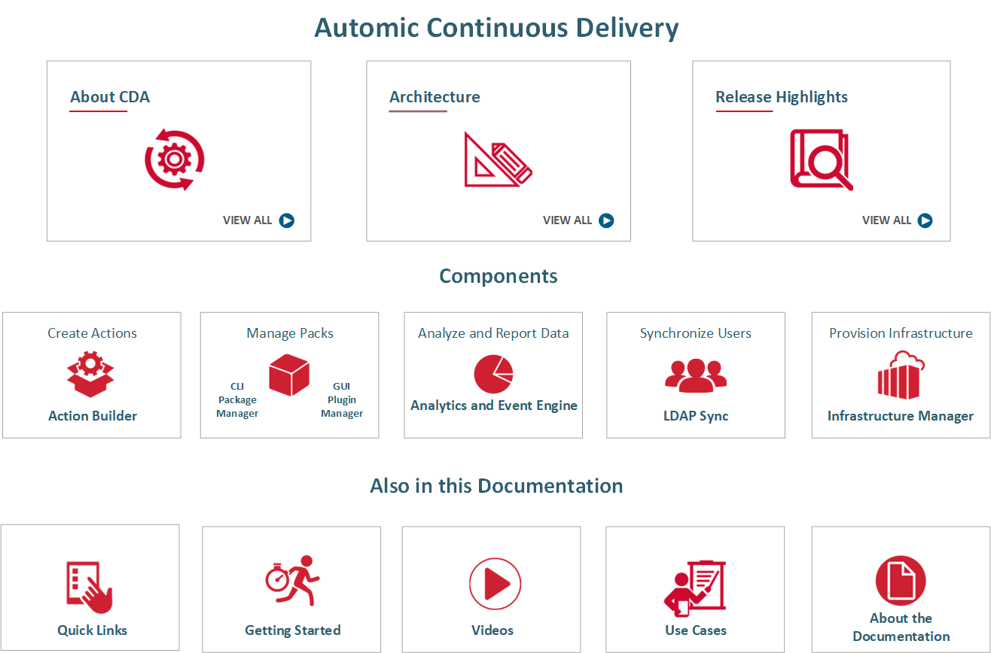Click the Release Highlights heading
This screenshot has width=991, height=653.
point(781,97)
